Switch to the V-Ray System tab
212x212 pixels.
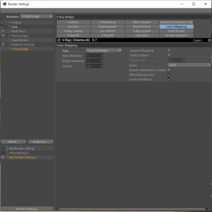point(142,31)
